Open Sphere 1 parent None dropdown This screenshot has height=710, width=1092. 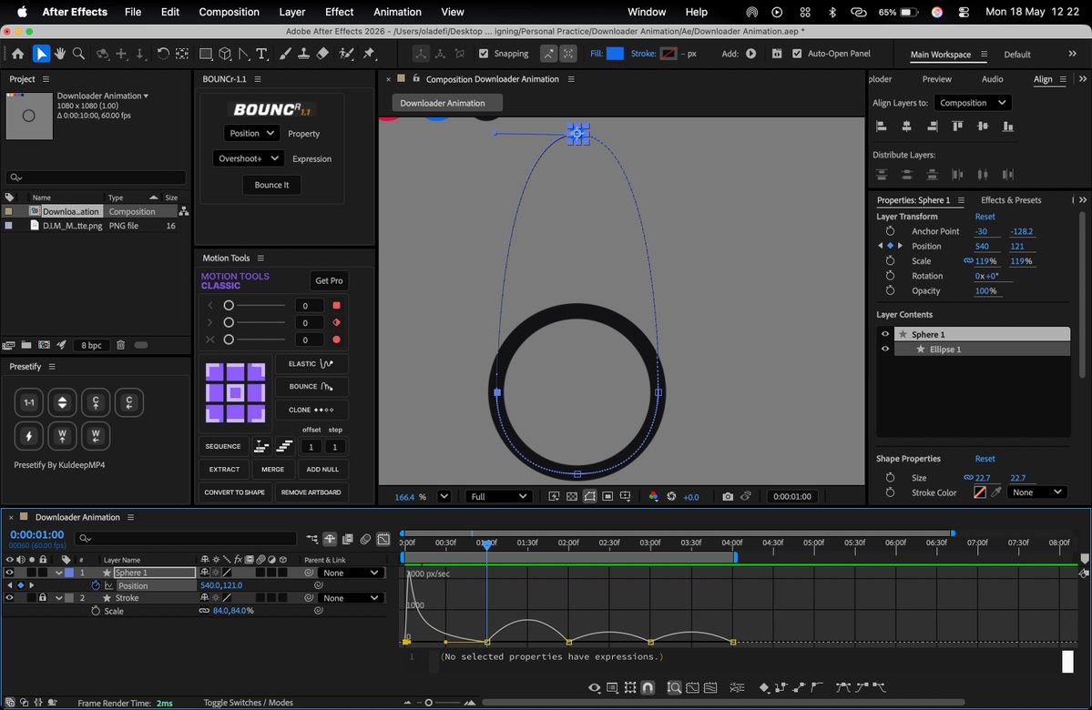(x=351, y=573)
